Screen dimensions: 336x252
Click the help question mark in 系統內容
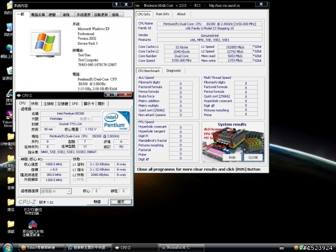[116, 4]
